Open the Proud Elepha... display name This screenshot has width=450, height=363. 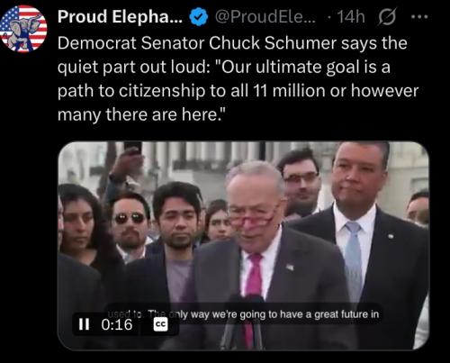click(120, 16)
